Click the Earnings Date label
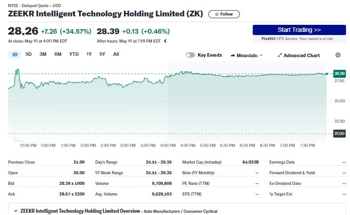Screen dimensions: 350x215 [282, 162]
